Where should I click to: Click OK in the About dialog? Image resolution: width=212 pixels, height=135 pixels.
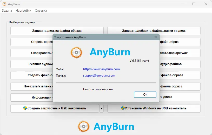point(145,95)
